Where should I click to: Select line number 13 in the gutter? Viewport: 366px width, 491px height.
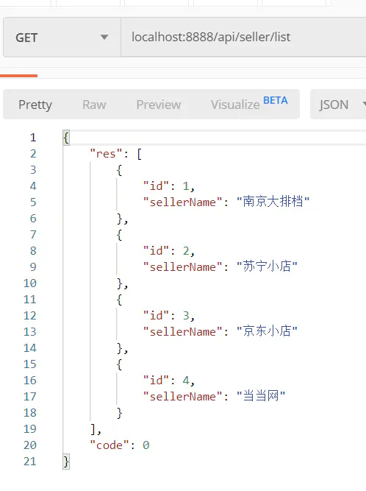coord(30,331)
